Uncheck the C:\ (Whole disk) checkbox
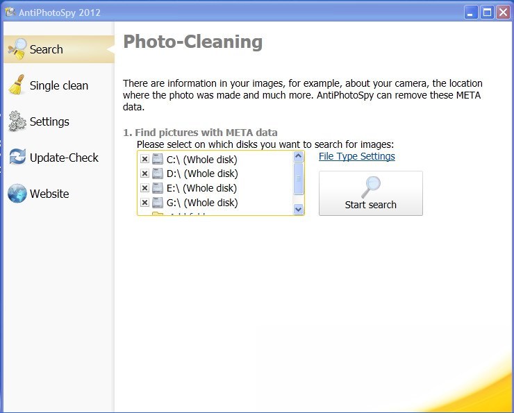514x413 pixels. (x=144, y=159)
